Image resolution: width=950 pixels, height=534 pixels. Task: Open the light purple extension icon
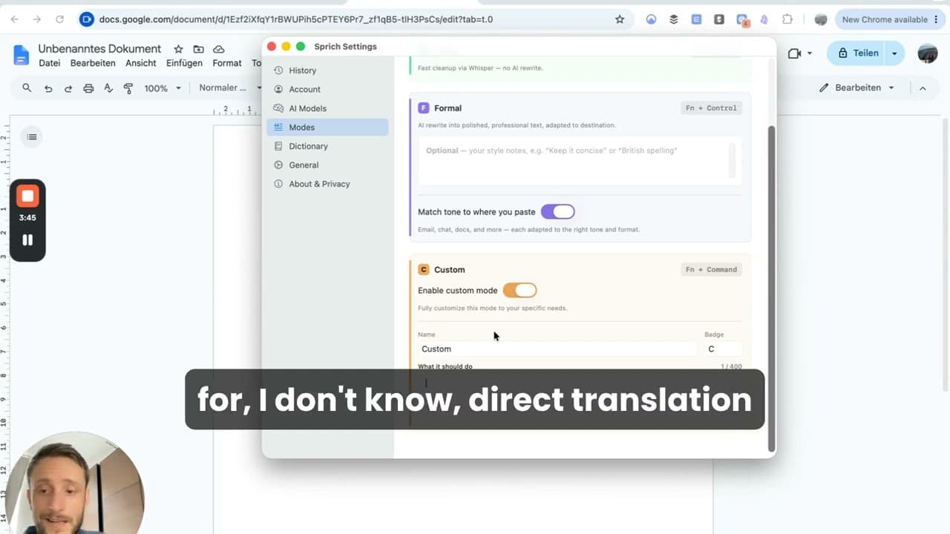point(764,19)
